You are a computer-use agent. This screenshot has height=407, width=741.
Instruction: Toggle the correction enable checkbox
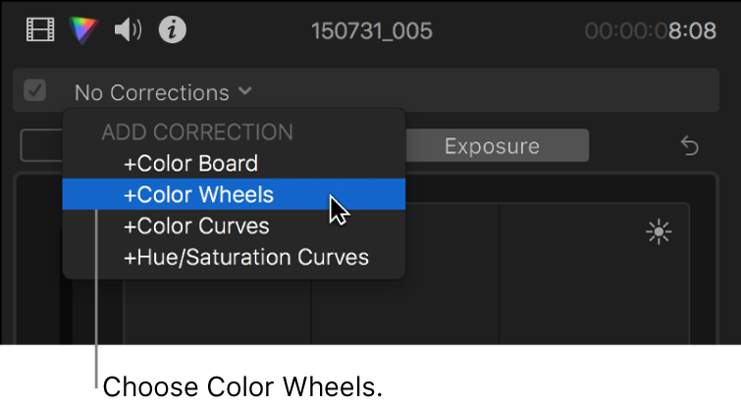(35, 92)
